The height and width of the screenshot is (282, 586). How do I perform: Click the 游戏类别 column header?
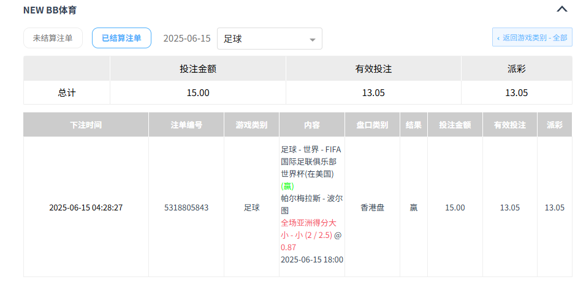pyautogui.click(x=251, y=125)
